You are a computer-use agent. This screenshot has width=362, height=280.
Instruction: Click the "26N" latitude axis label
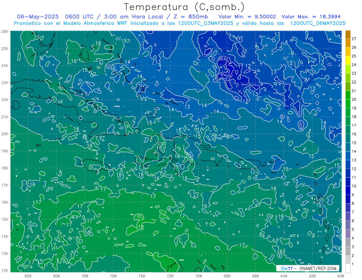click(x=5, y=31)
